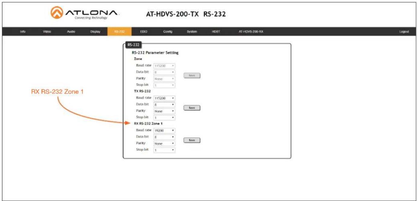Save the TX RS-232 settings

(192, 108)
